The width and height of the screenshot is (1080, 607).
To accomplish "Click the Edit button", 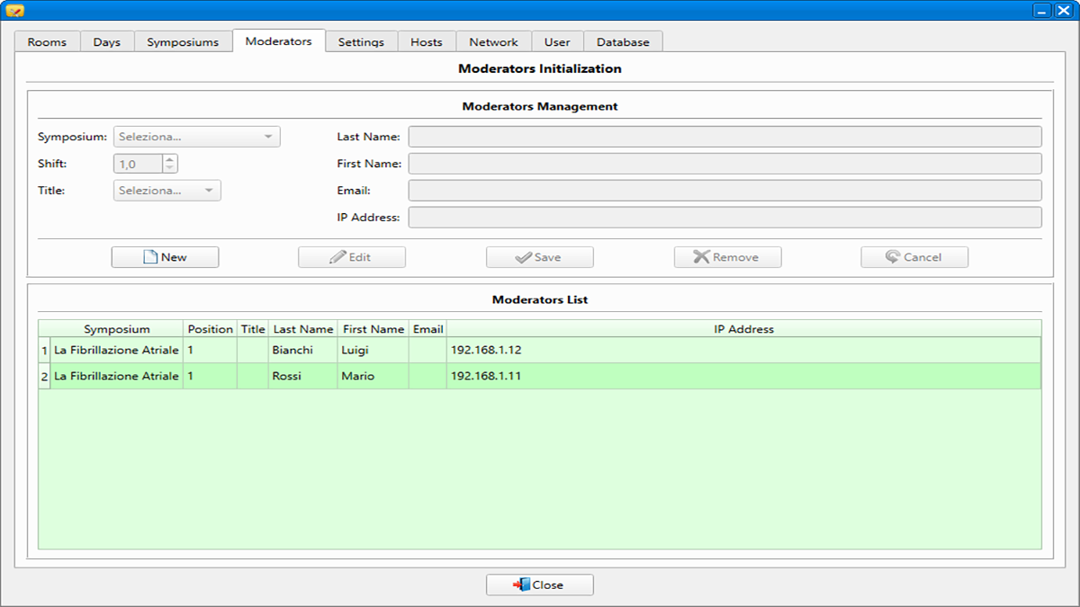I will 352,257.
